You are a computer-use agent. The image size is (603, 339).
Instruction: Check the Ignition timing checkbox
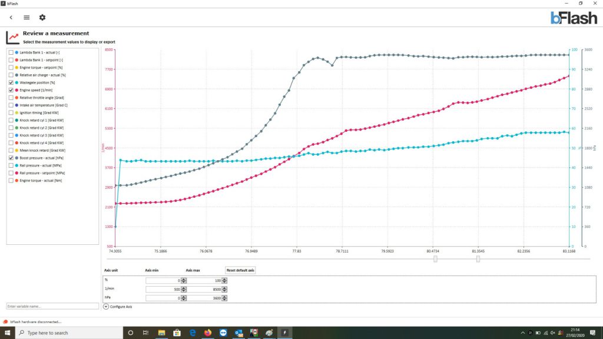tap(11, 112)
